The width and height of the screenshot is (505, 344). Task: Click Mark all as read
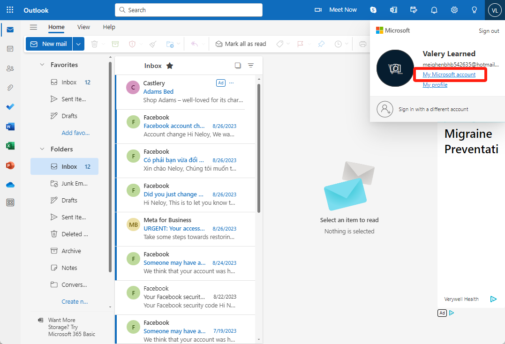[x=241, y=44]
